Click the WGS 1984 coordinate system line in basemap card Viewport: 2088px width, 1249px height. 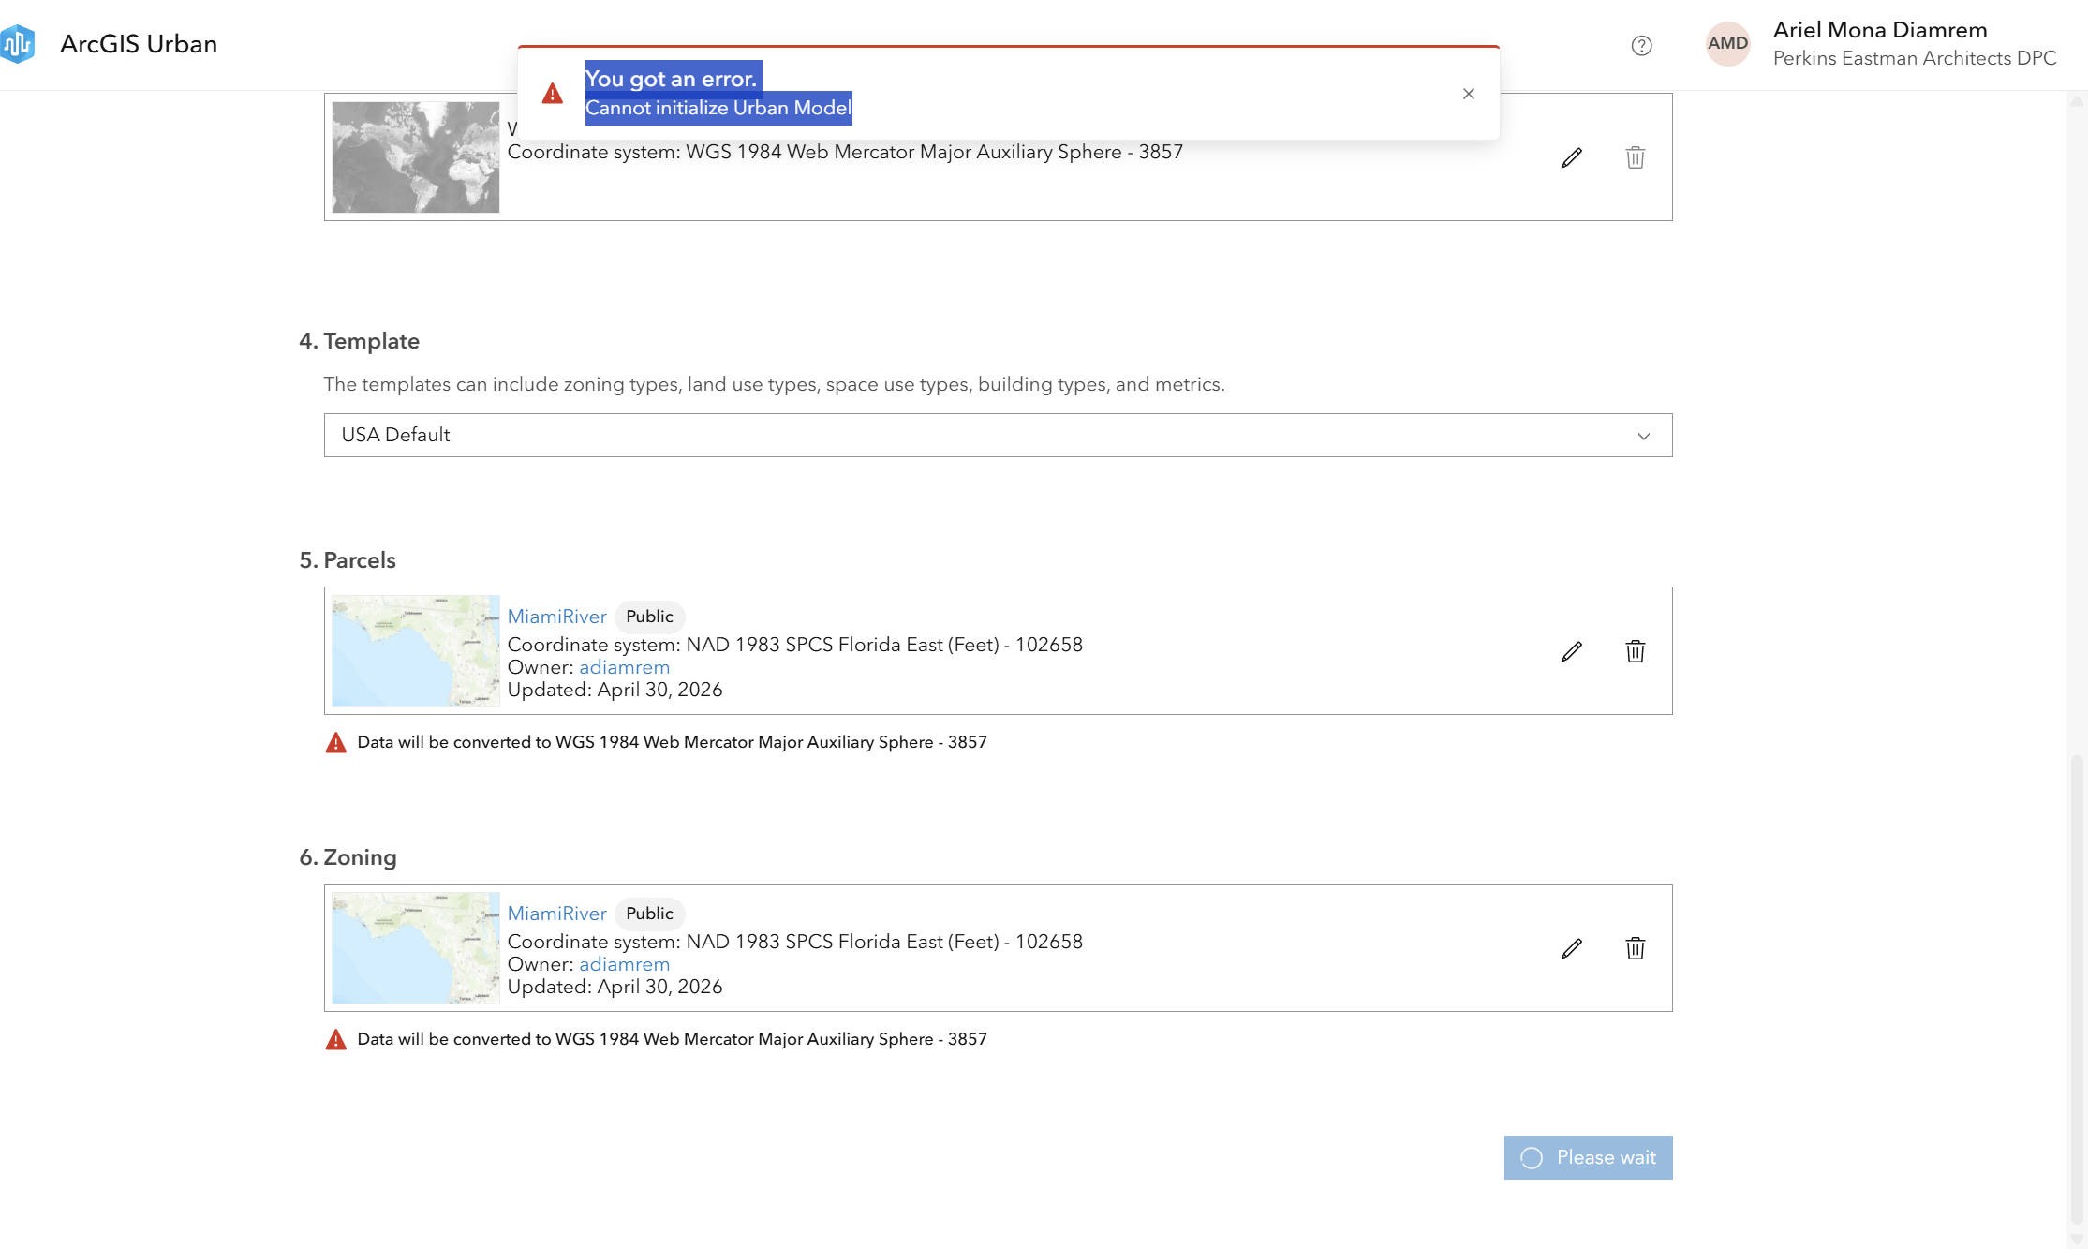click(845, 152)
